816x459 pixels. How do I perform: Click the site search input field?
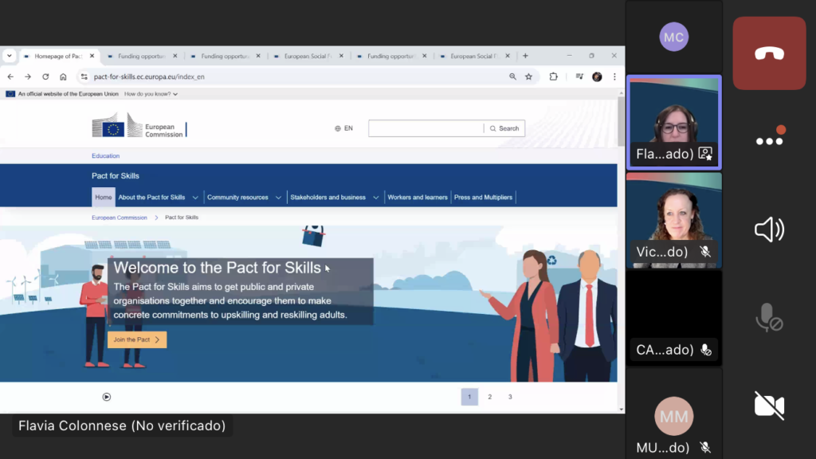pos(426,128)
